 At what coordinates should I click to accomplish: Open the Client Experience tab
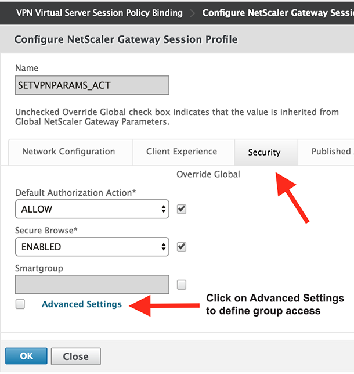tap(182, 152)
